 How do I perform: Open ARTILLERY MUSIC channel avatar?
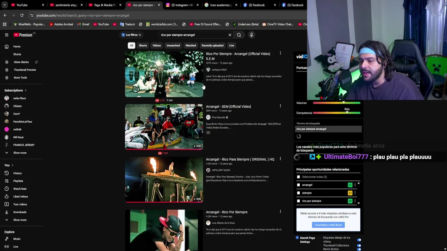(208, 170)
